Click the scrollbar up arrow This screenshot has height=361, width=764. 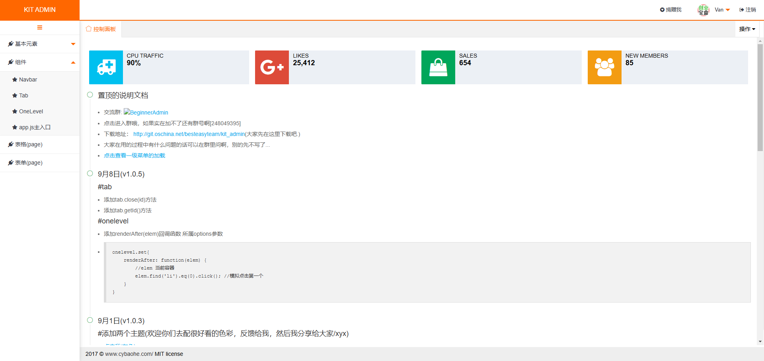(x=760, y=41)
